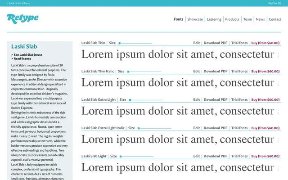This screenshot has width=288, height=180.
Task: Click the size slider handle for Laski Slab Thin
Action: click(x=119, y=43)
